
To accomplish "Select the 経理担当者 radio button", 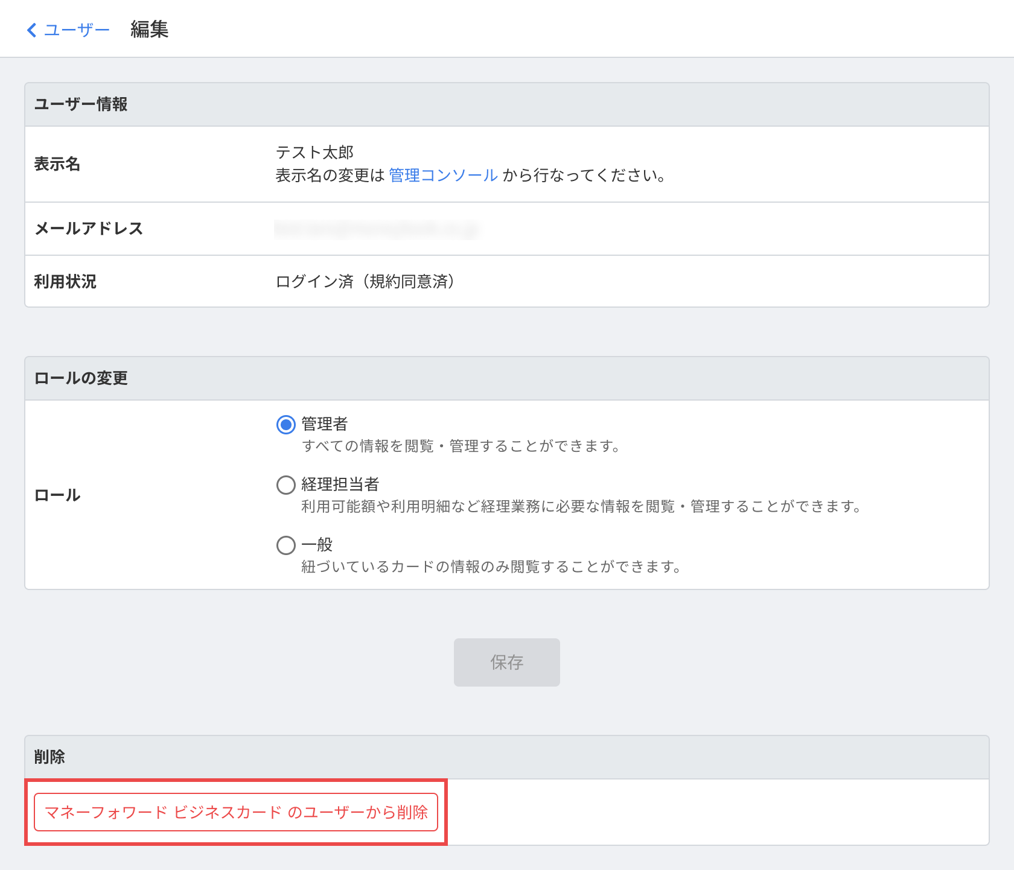I will point(285,485).
